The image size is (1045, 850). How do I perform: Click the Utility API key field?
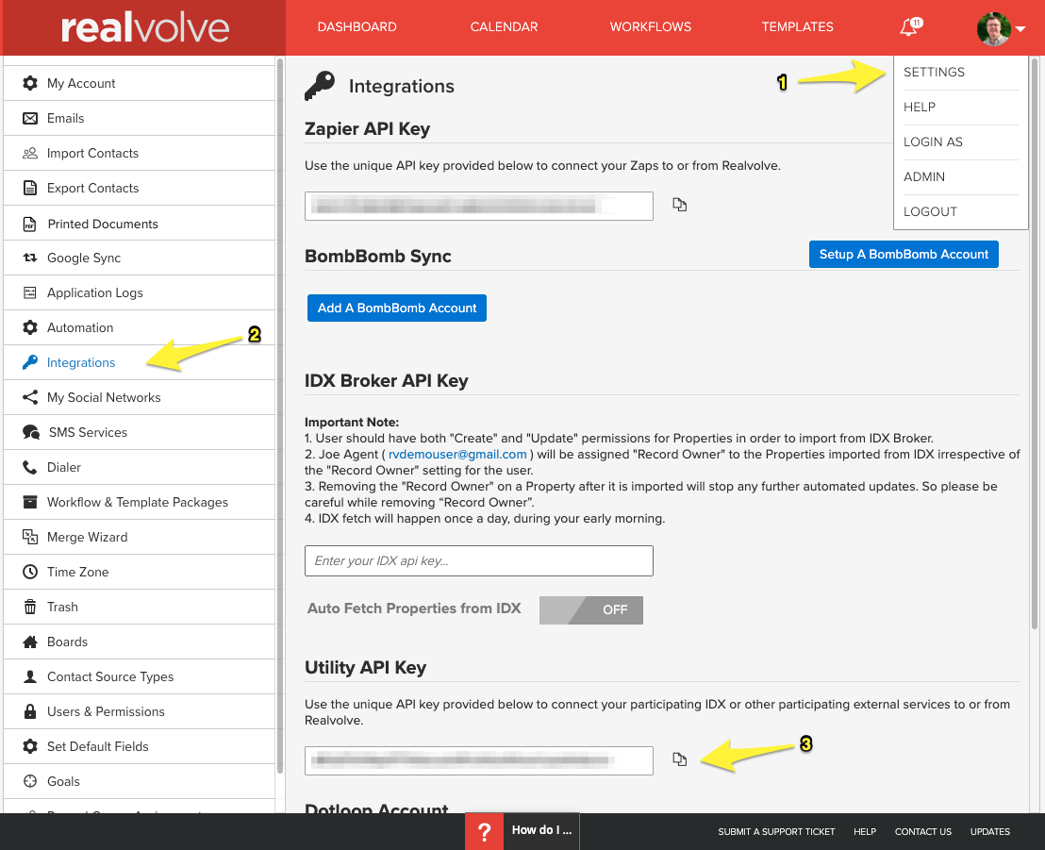478,760
